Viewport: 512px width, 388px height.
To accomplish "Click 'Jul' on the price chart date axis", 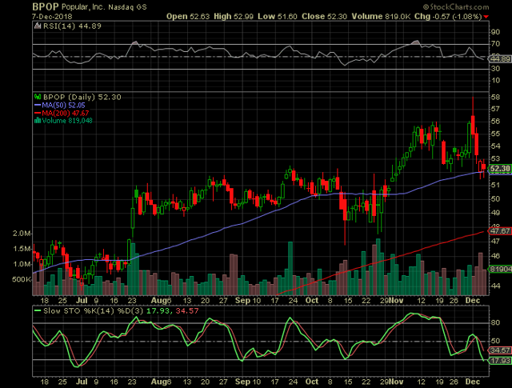I will click(82, 301).
